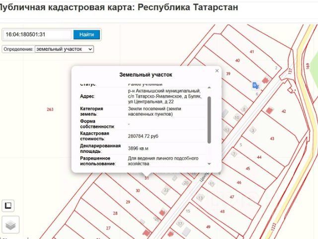Click house number 22 marker

[166, 190]
